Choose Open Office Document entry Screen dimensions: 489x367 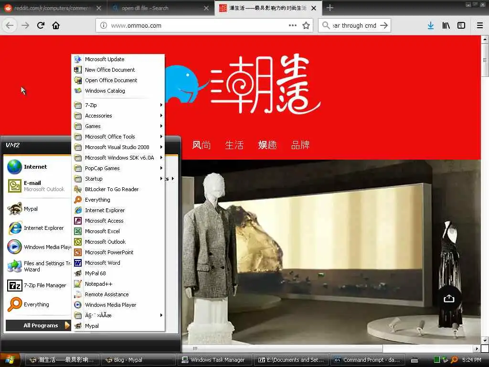coord(118,80)
